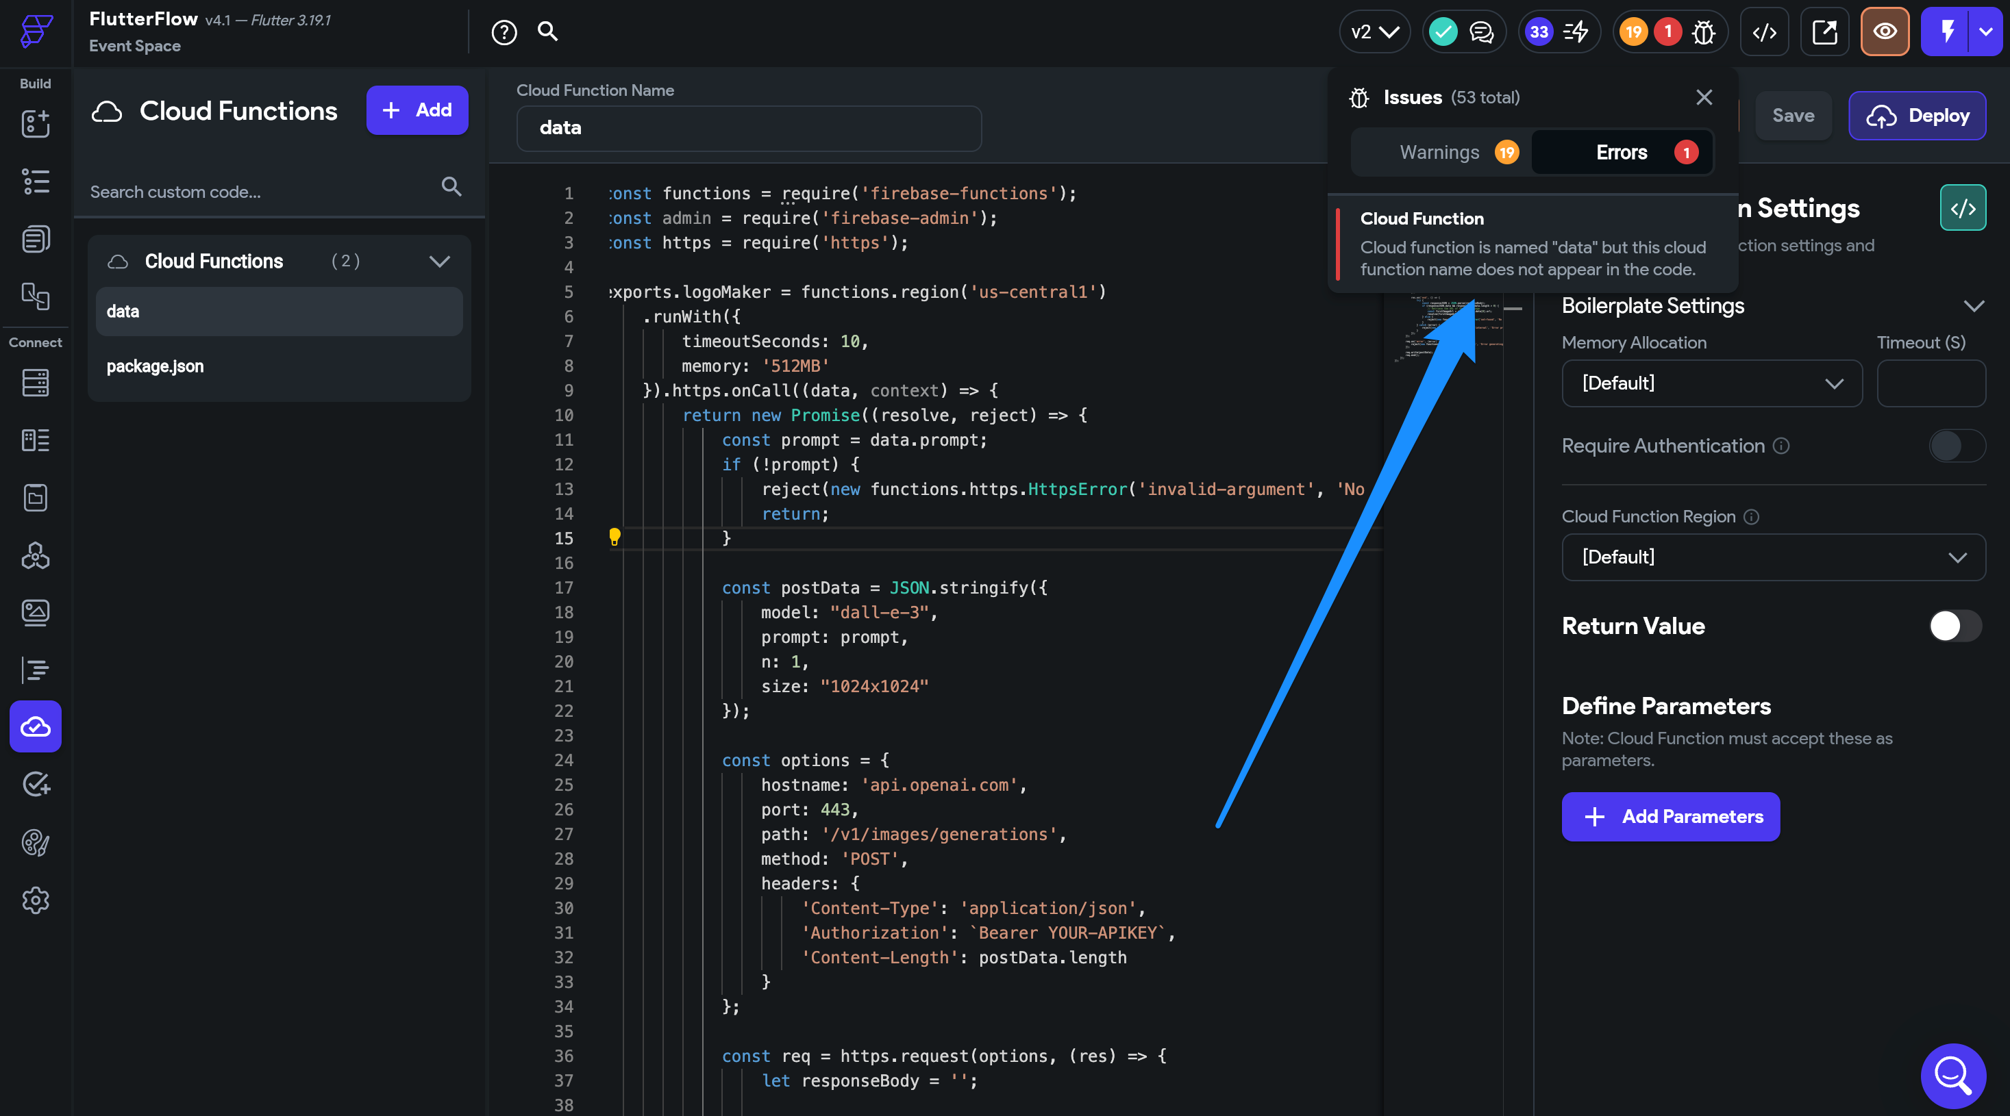
Task: Close the Issues panel
Action: [x=1704, y=97]
